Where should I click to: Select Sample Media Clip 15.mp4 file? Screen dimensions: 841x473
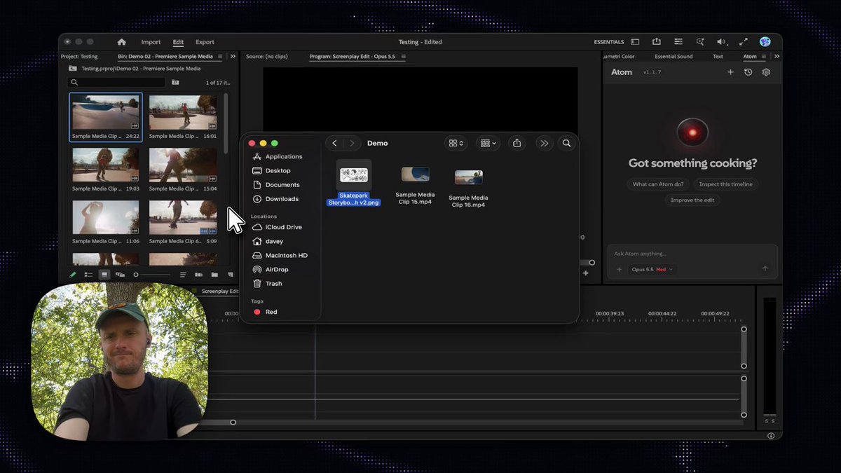point(415,185)
